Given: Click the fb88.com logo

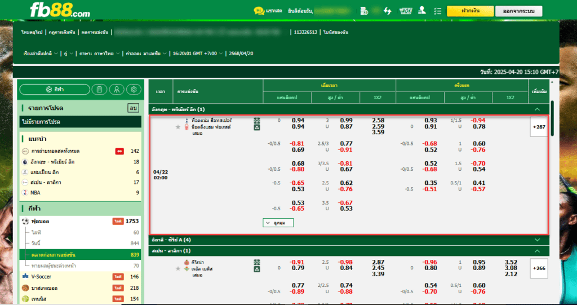Looking at the screenshot, I should click(60, 10).
